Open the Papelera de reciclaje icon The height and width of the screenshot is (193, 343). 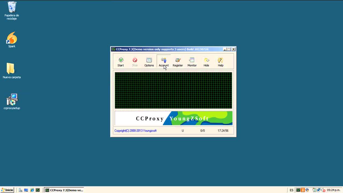click(12, 11)
